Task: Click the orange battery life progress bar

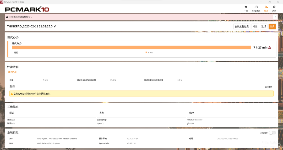Action: 131,47
